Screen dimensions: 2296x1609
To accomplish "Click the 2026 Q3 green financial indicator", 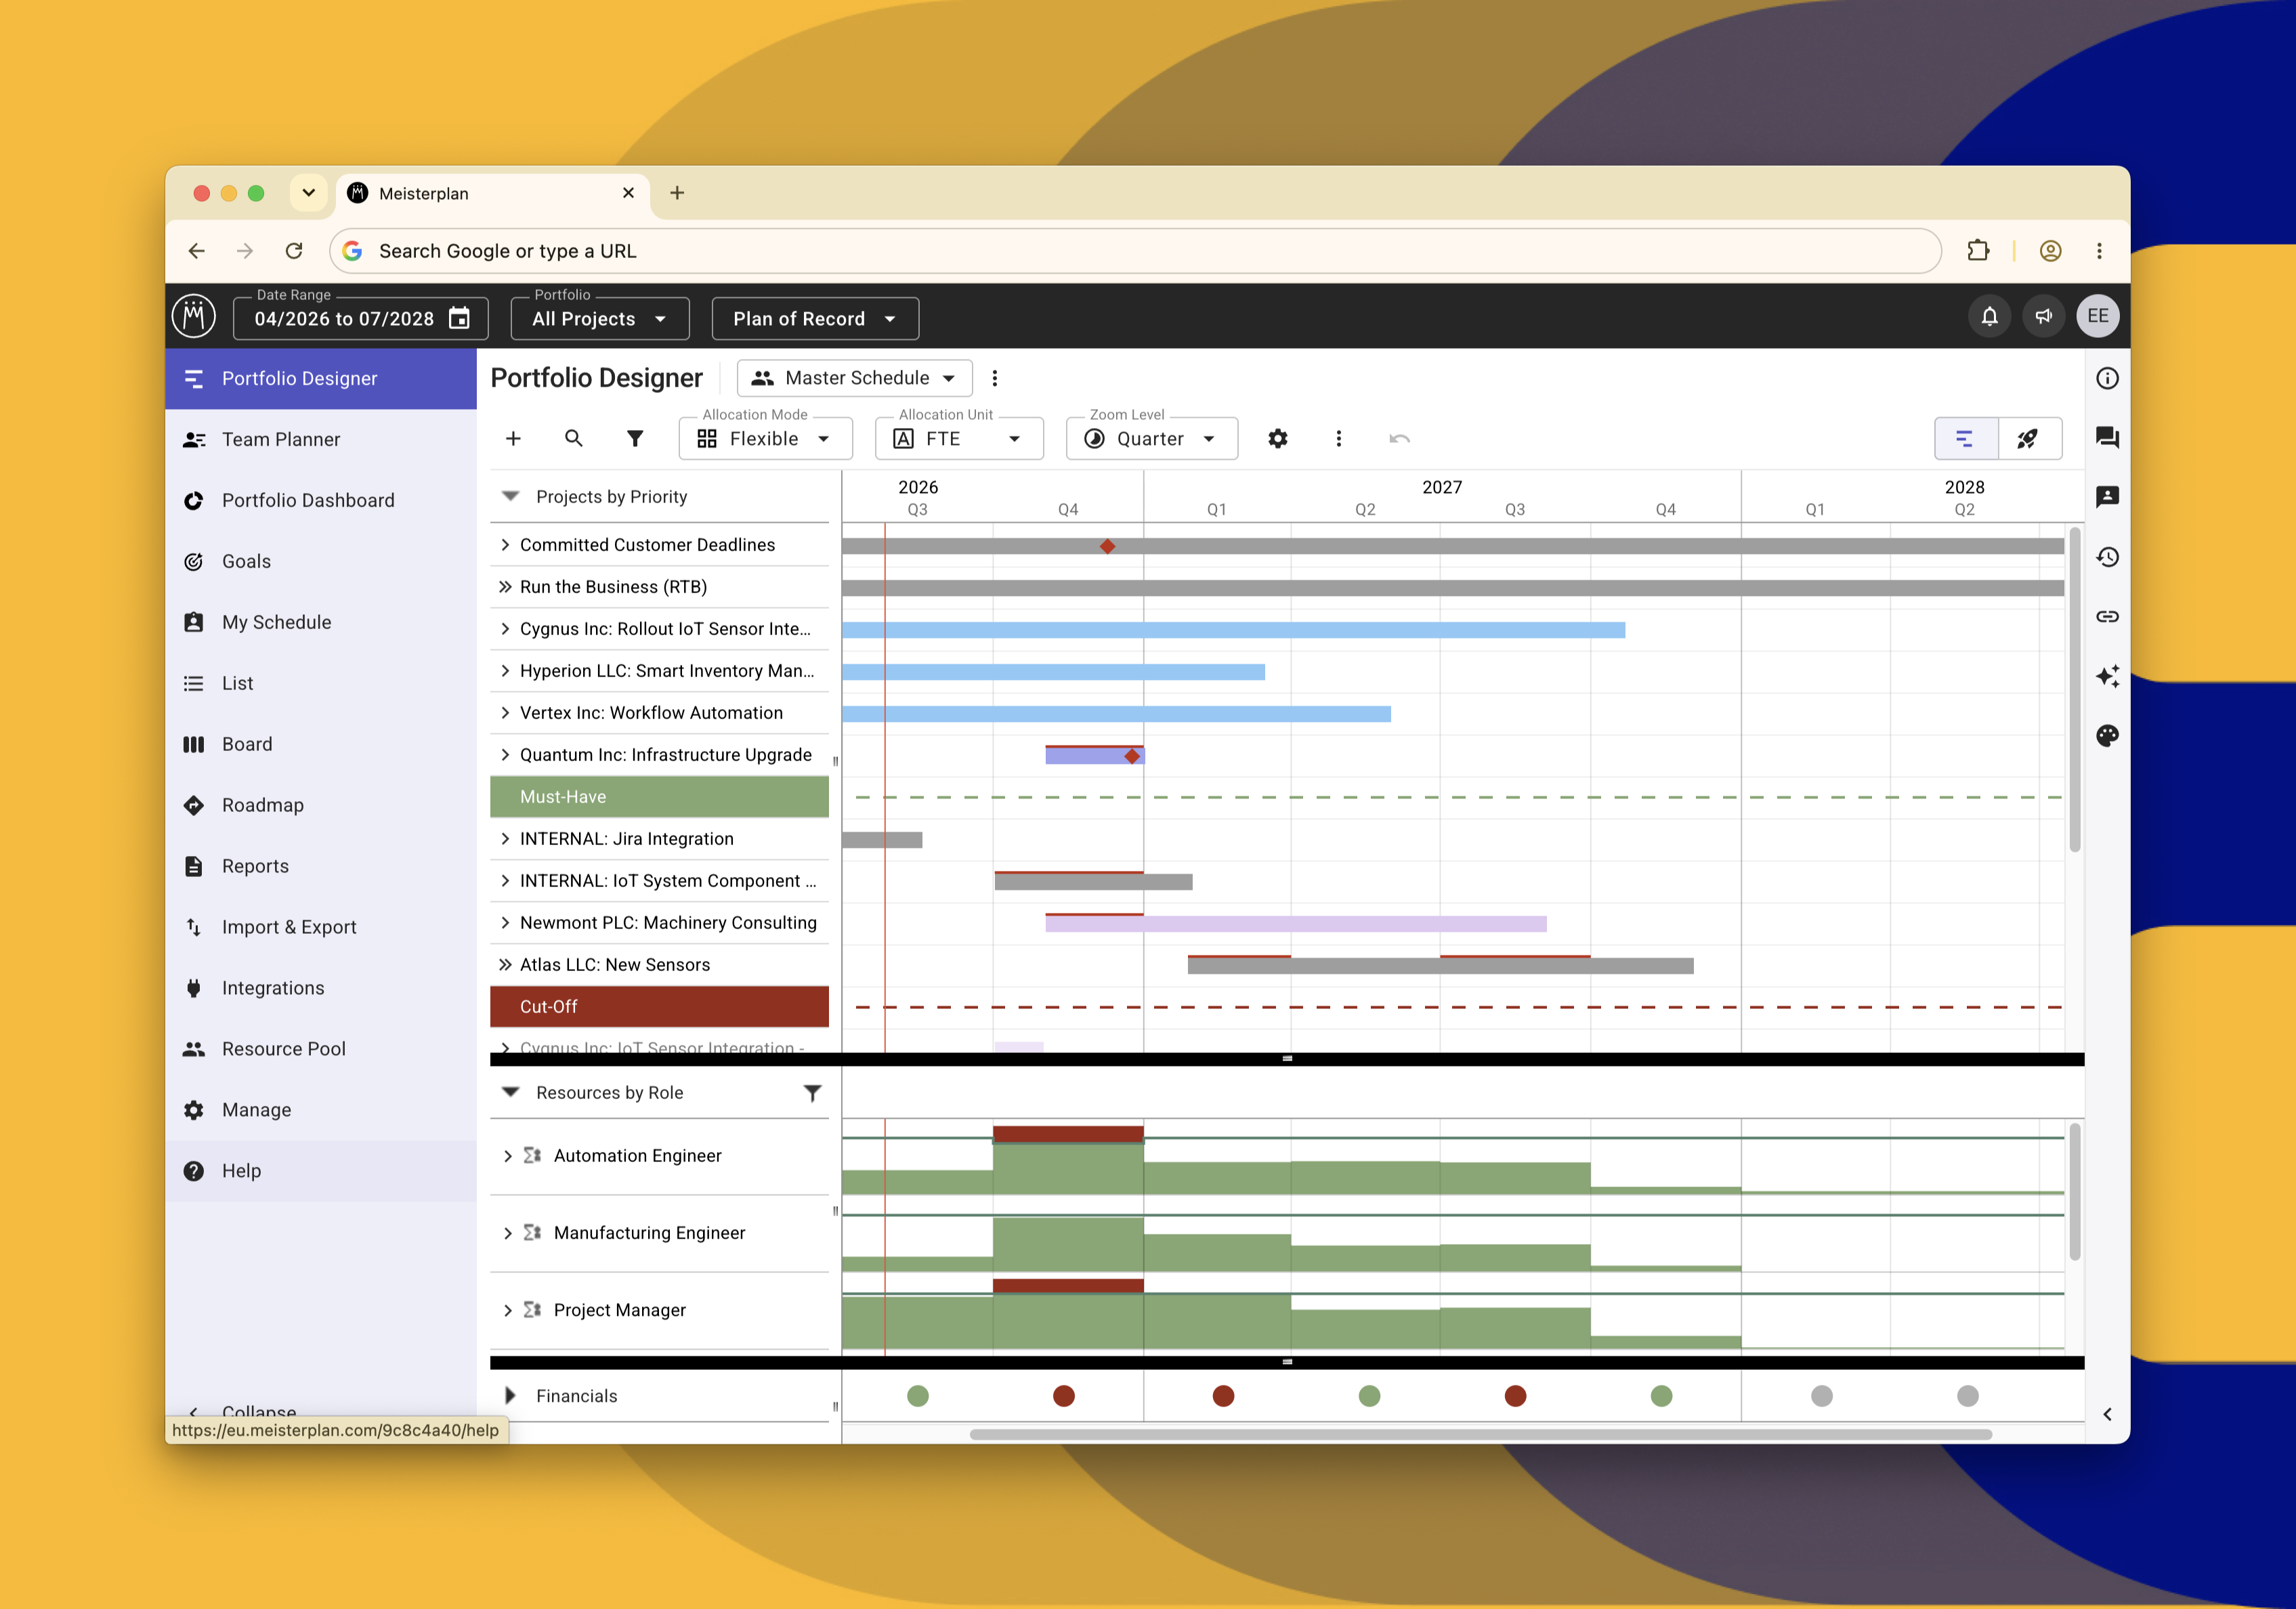I will 917,1396.
